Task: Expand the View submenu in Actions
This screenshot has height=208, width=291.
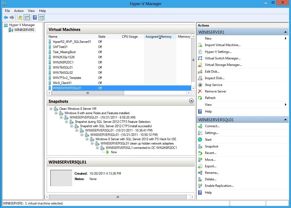Action: (x=286, y=105)
